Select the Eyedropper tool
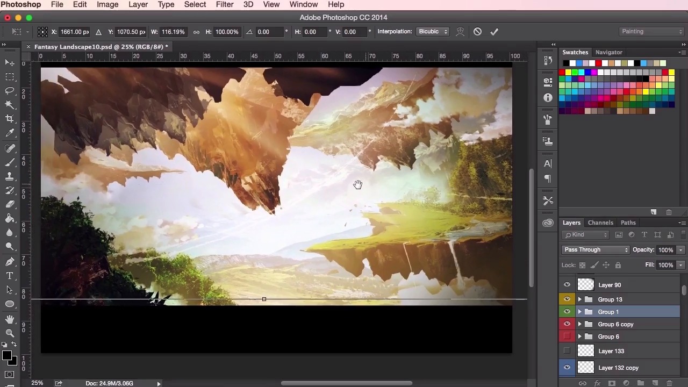 tap(10, 133)
